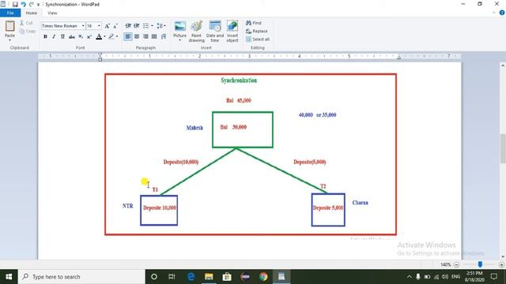This screenshot has height=284, width=506.
Task: Expand the bullet list style arrow
Action: [152, 26]
